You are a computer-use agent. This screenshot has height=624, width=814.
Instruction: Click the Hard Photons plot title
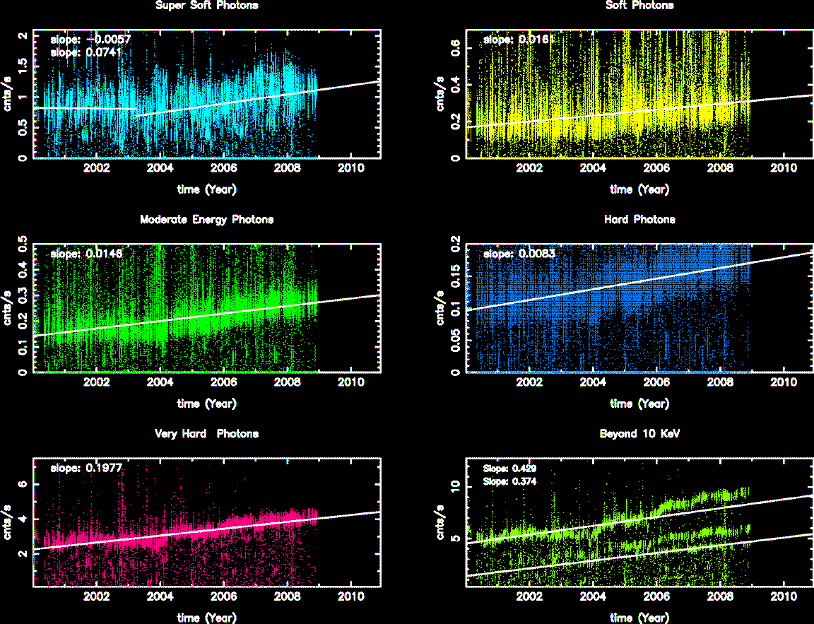click(639, 220)
